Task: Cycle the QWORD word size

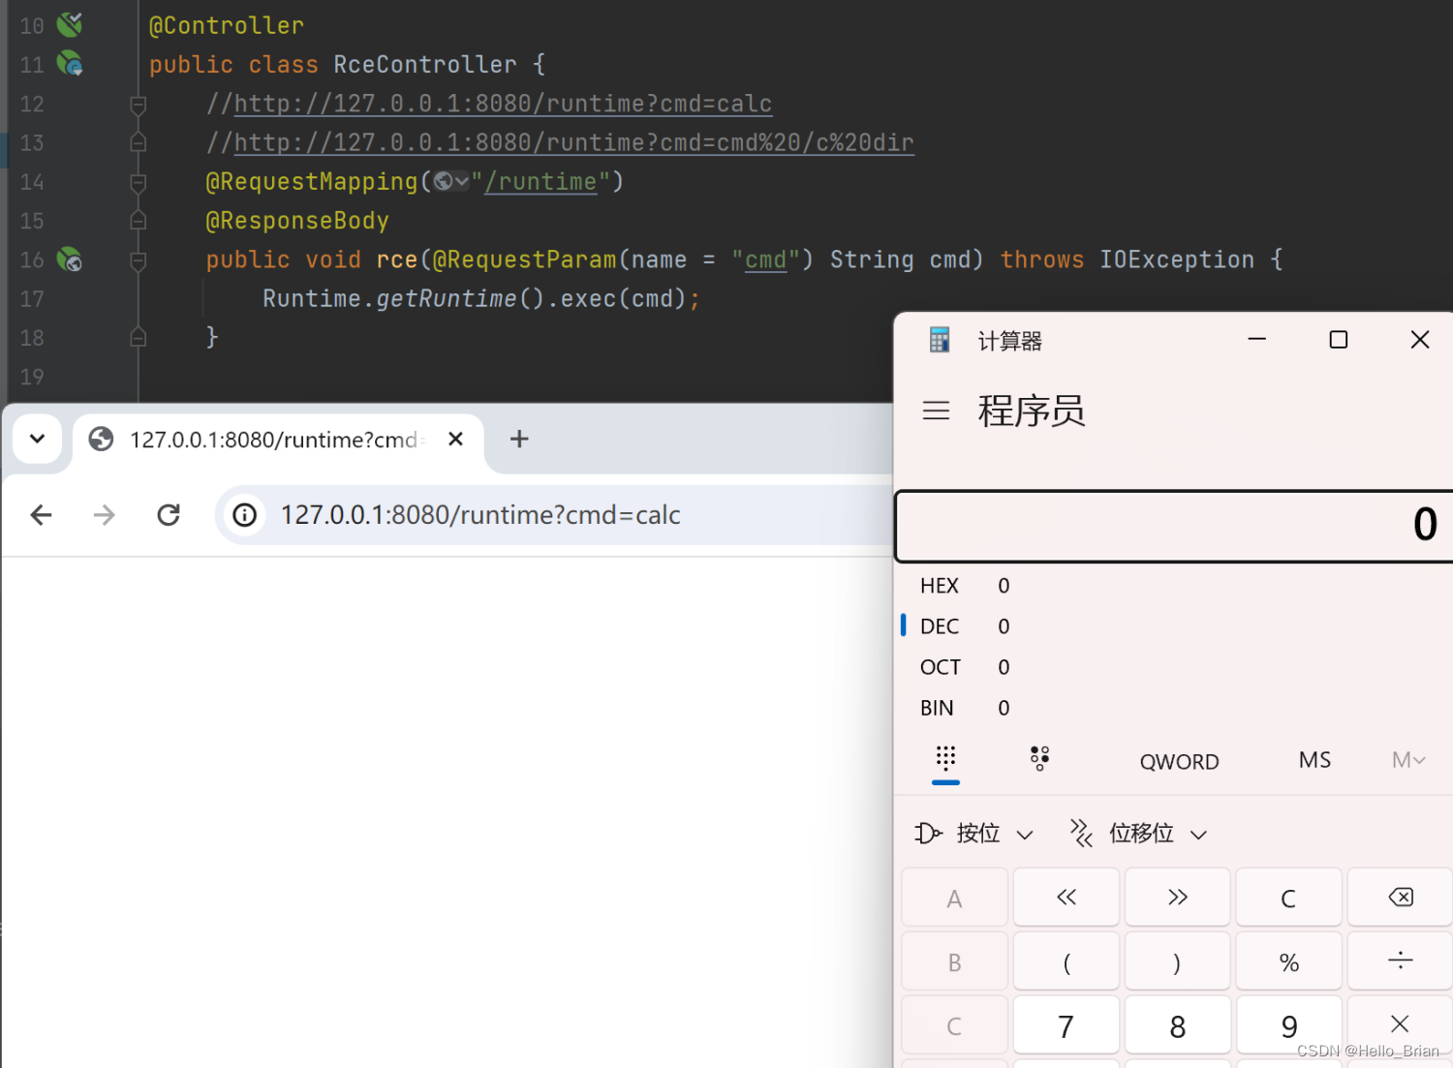Action: point(1179,761)
